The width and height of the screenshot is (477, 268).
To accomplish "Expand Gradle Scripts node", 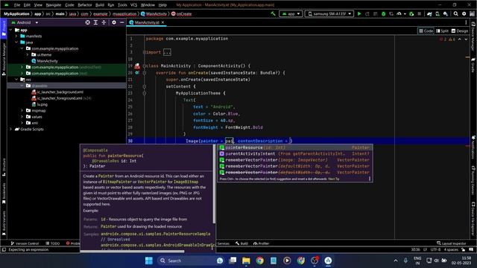I will click(x=10, y=129).
